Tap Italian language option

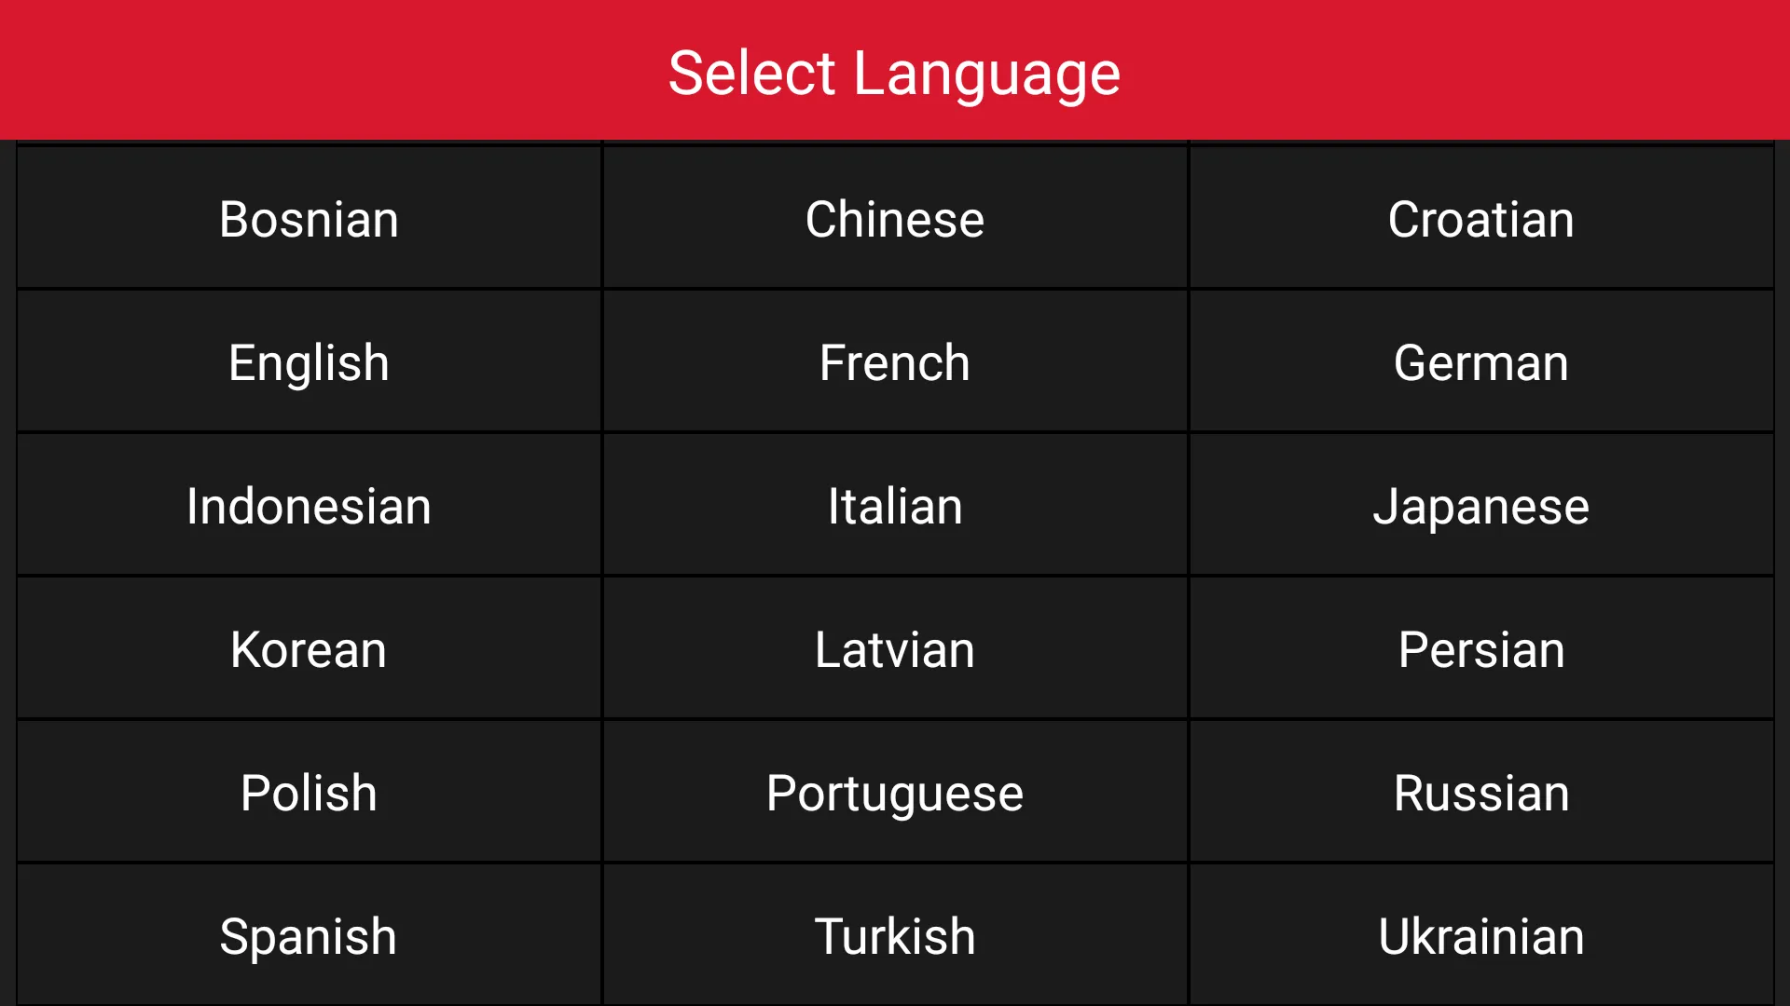894,505
